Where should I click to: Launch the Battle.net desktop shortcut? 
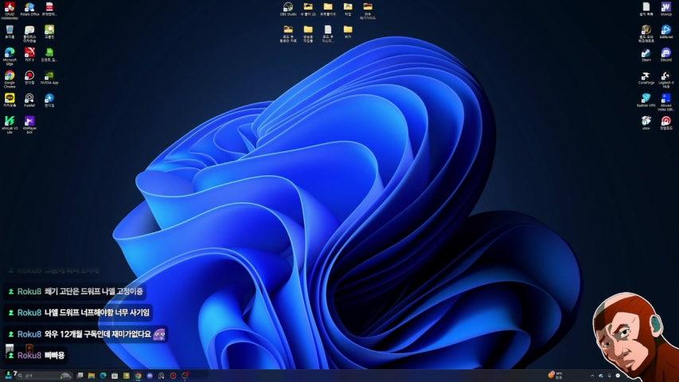point(665,30)
